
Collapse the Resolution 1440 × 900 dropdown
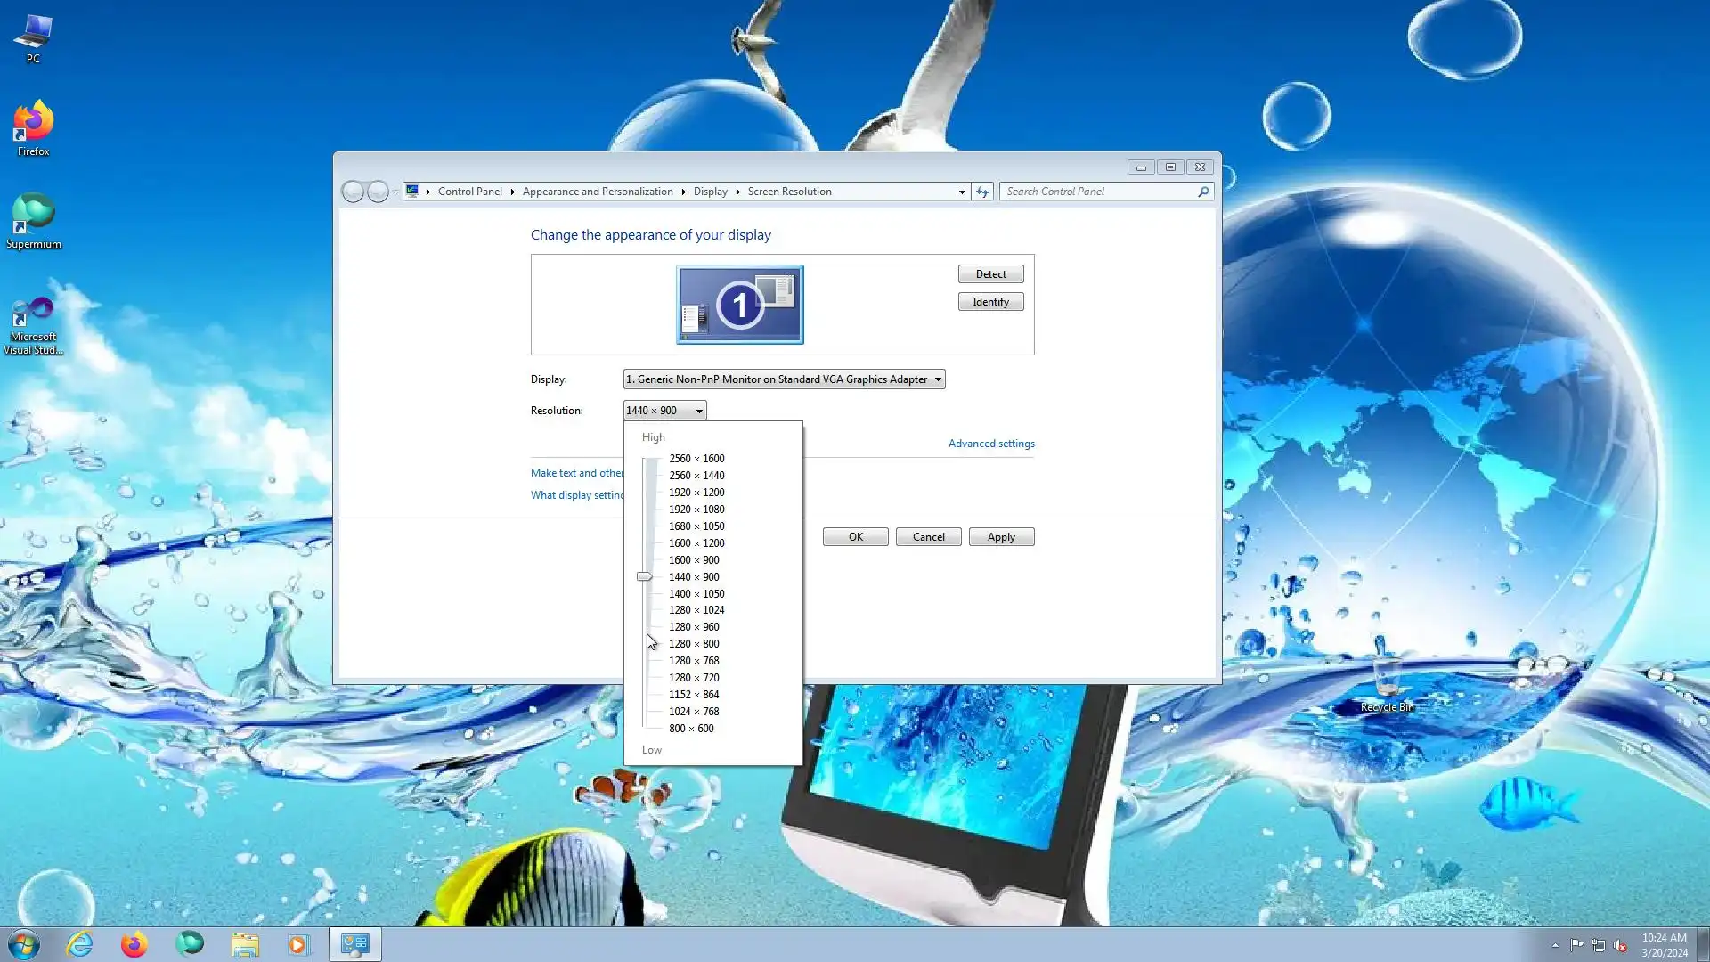[x=664, y=411]
